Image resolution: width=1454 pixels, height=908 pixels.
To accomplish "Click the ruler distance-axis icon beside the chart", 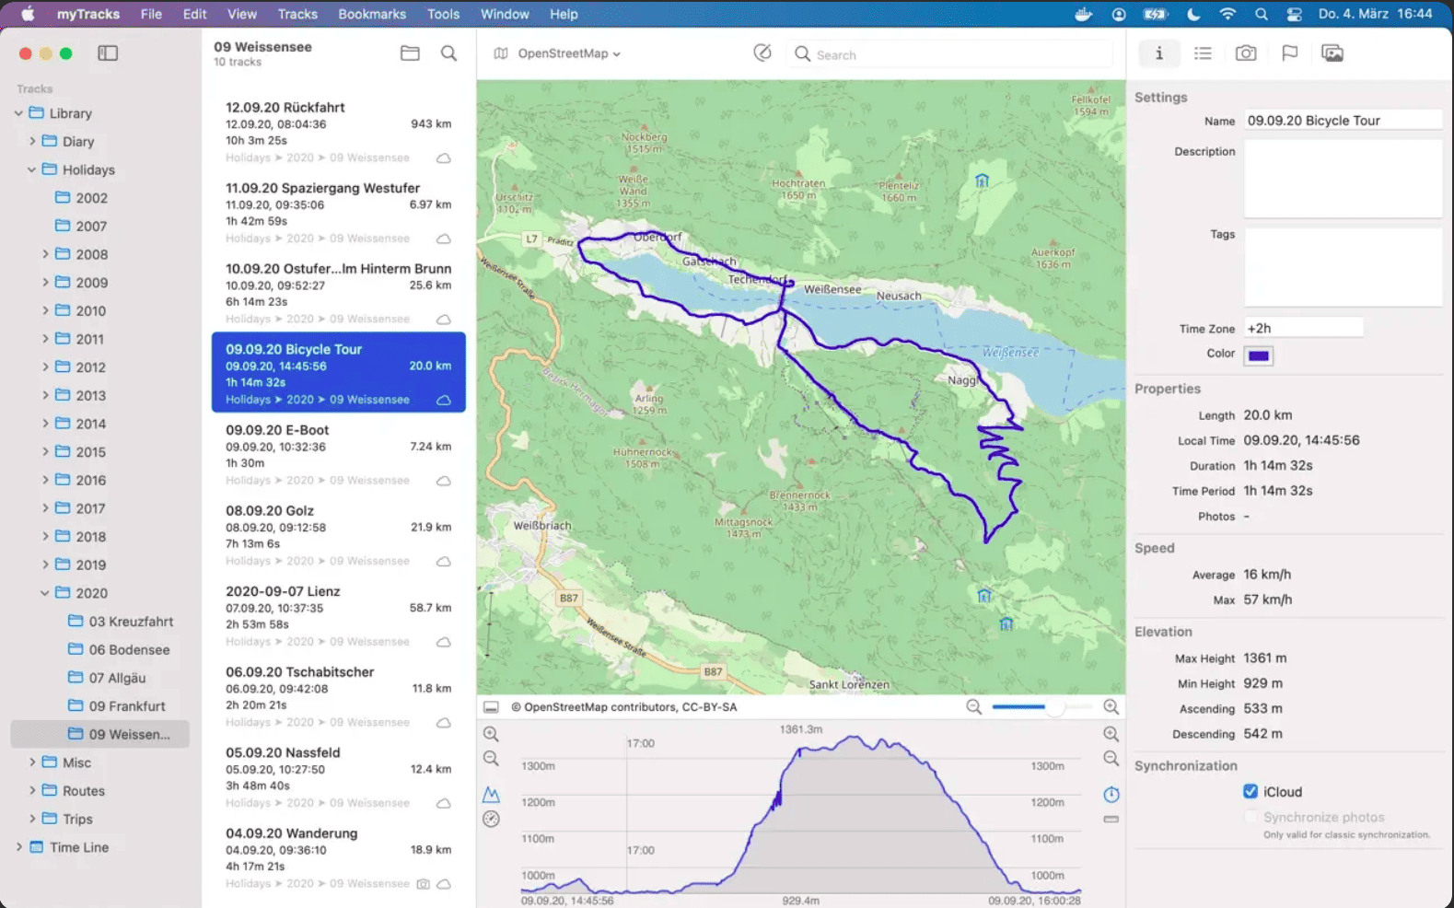I will point(1111,819).
